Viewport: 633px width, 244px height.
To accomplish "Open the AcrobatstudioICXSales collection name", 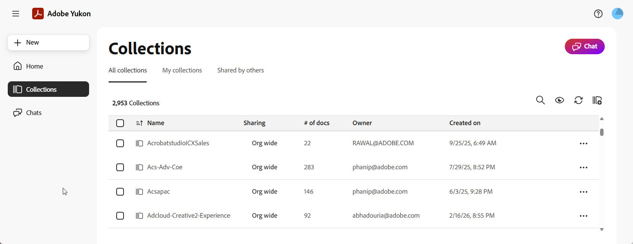I will 178,143.
